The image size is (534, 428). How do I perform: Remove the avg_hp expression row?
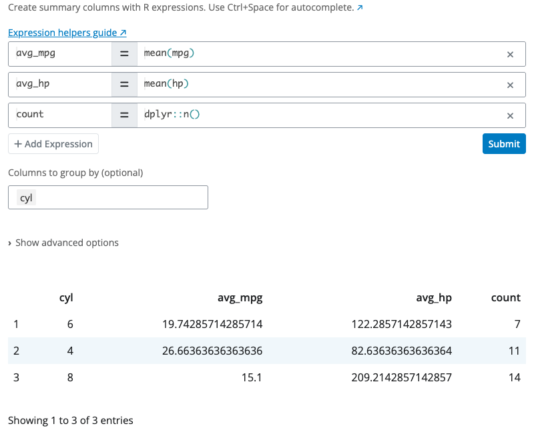tap(510, 85)
